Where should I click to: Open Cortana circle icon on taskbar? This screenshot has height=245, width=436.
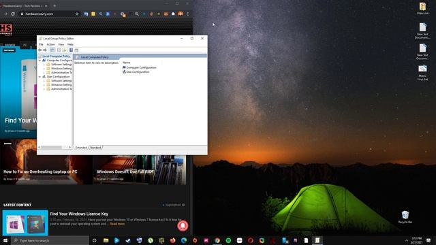tap(94, 240)
